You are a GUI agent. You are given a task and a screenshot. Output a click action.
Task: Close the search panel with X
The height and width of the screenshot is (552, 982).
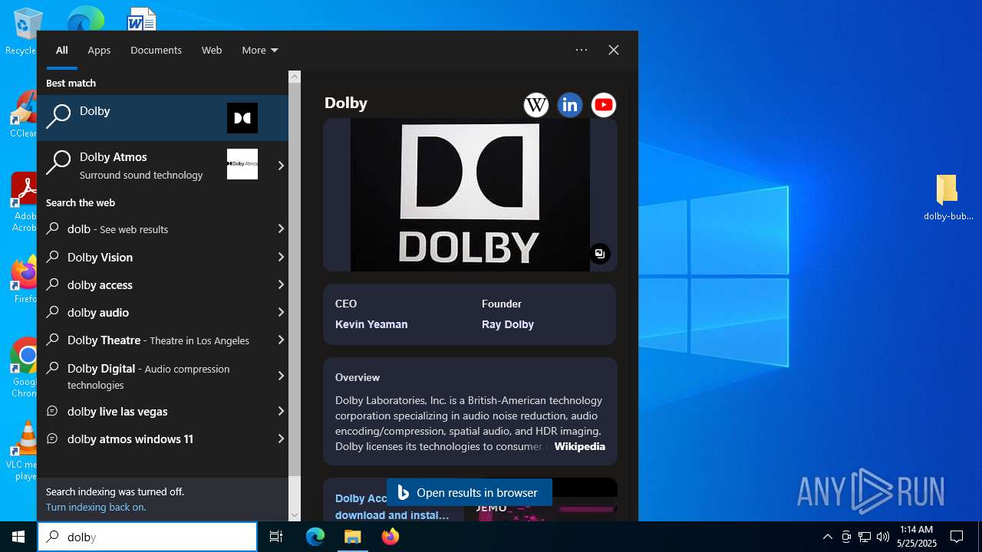coord(614,50)
